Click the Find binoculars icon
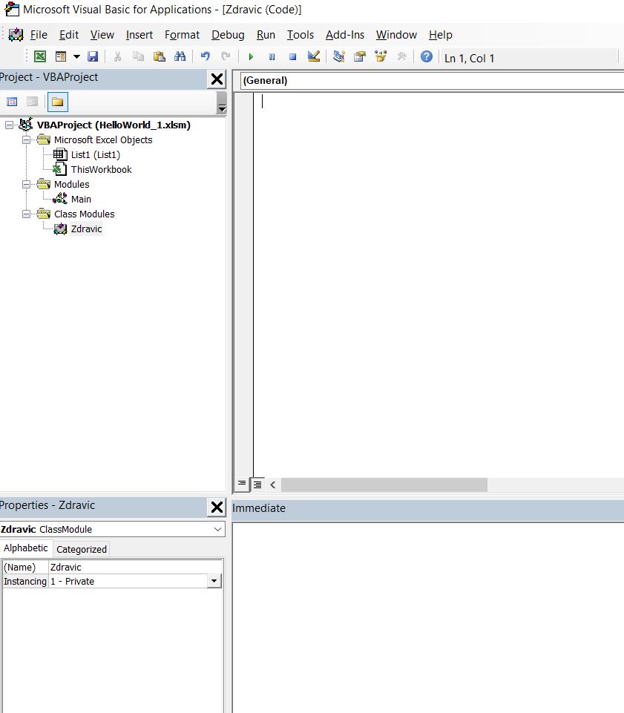Image resolution: width=624 pixels, height=713 pixels. click(x=180, y=57)
